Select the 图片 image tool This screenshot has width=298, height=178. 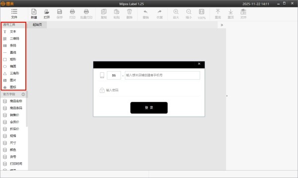pyautogui.click(x=13, y=80)
